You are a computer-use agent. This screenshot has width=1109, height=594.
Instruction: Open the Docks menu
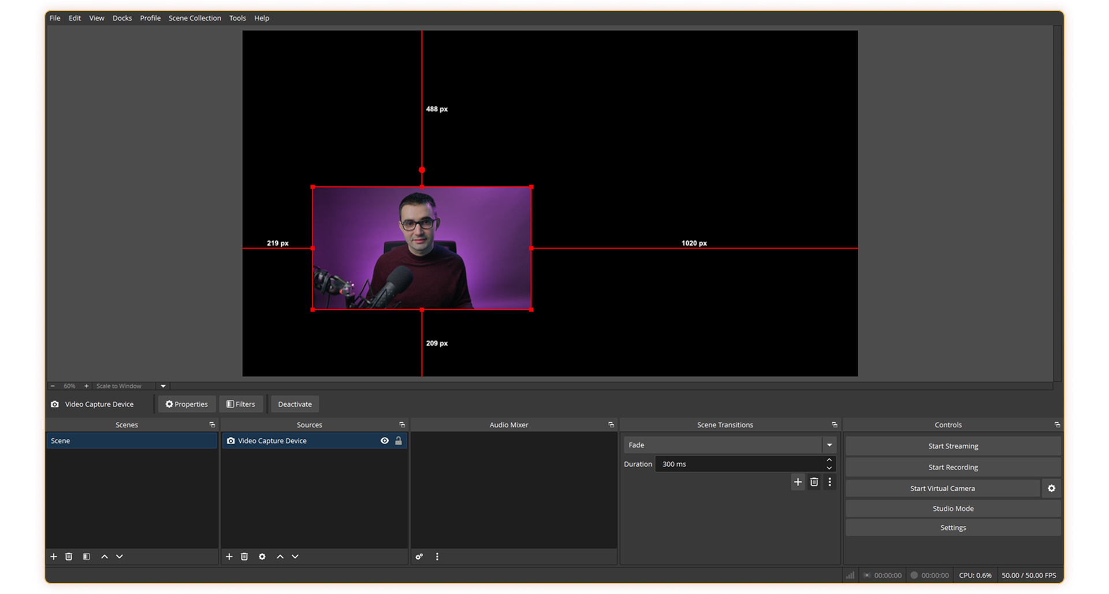click(x=122, y=18)
